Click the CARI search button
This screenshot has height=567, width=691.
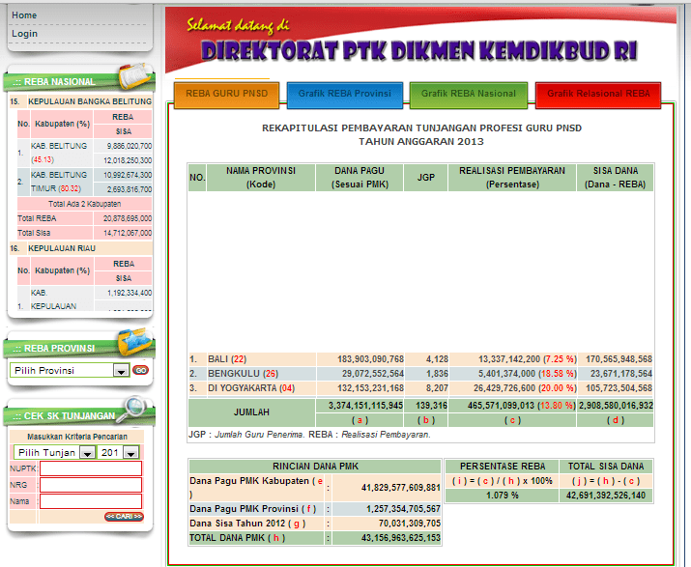click(125, 516)
